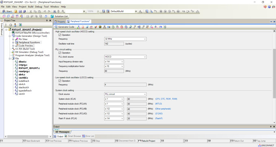The height and width of the screenshot is (147, 276).
Task: Pin the Output panel
Action: pos(271,126)
